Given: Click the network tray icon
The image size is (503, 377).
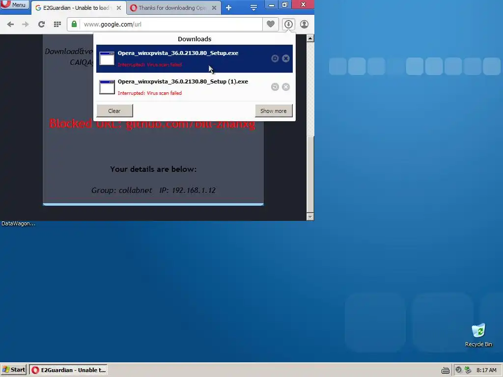Looking at the screenshot, I should [468, 370].
